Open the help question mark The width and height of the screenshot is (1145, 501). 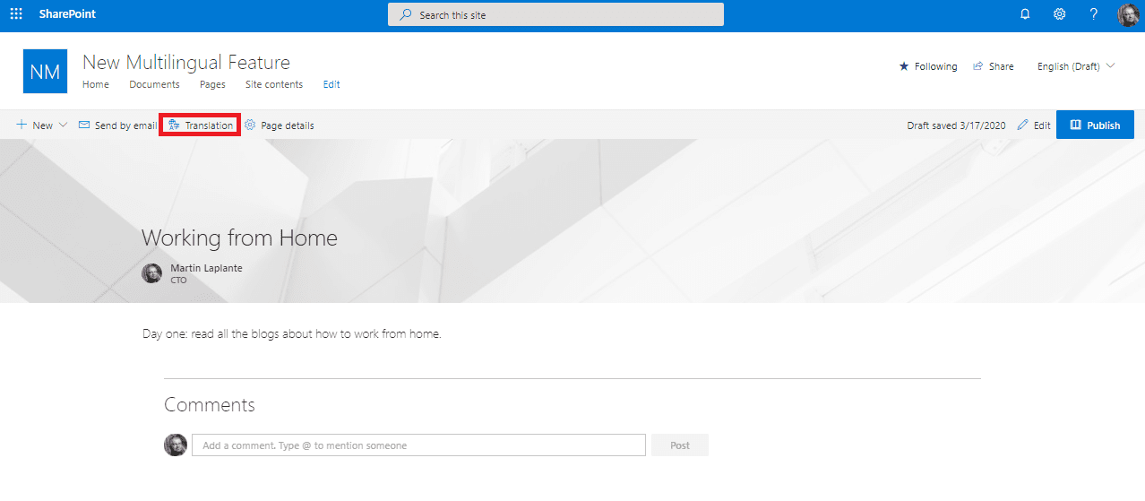coord(1093,14)
